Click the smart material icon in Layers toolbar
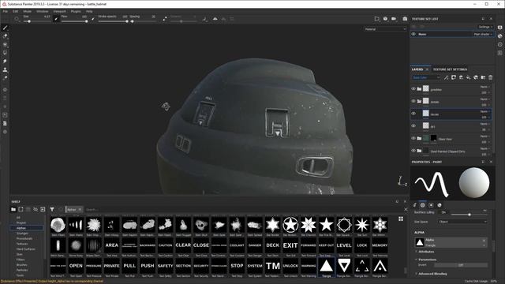This screenshot has height=284, width=505. pos(476,77)
